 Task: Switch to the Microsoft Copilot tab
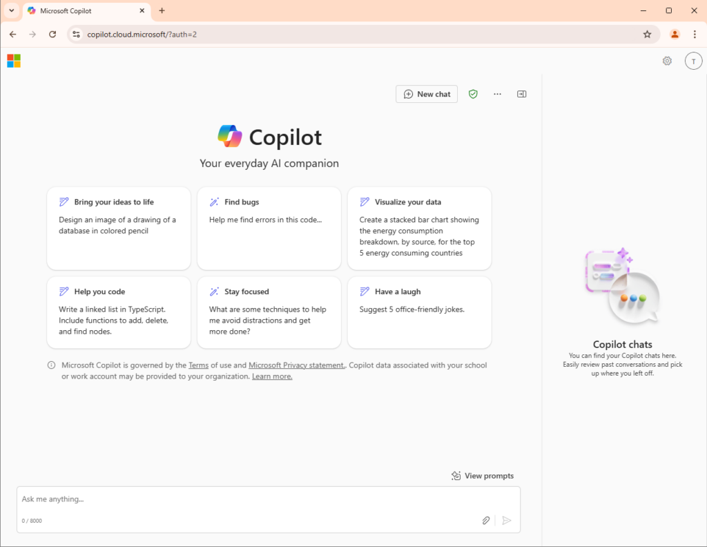coord(86,10)
